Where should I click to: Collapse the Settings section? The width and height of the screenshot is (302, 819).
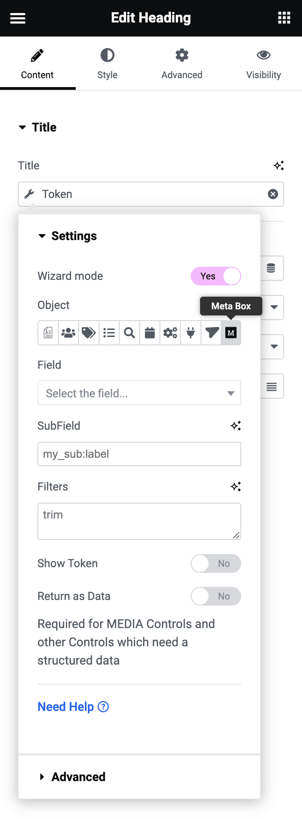(73, 236)
